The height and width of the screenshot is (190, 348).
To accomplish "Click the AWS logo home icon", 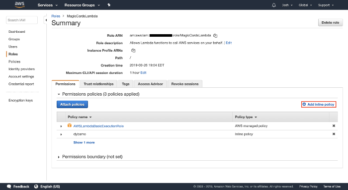I will coord(19,4).
